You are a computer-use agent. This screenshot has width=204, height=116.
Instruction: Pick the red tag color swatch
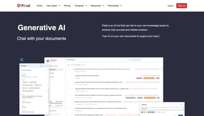click(142, 112)
